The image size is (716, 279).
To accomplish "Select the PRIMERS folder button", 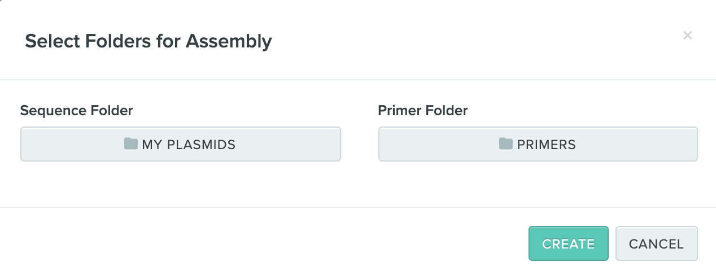I will (538, 144).
